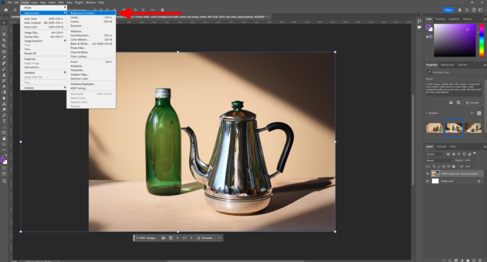487x262 pixels.
Task: Select the Clone Stamp tool
Action: (4, 75)
